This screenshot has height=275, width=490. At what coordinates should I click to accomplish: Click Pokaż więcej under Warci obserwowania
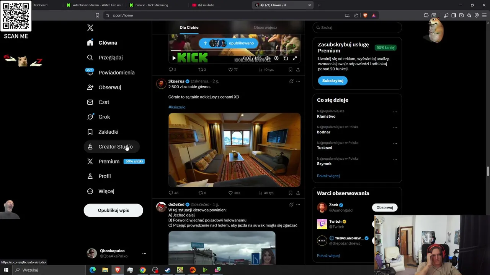[x=328, y=256]
